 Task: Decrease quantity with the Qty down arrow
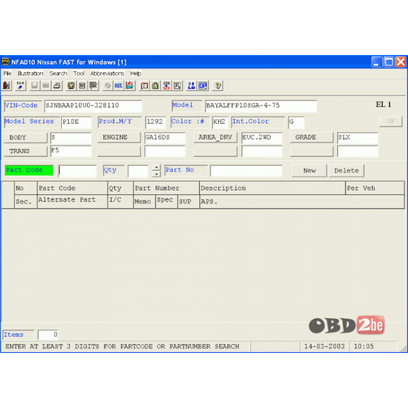(x=156, y=174)
